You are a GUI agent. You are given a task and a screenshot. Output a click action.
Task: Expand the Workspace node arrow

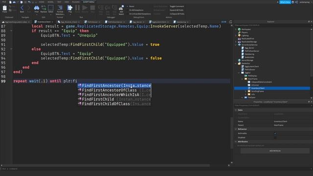pyautogui.click(x=236, y=29)
